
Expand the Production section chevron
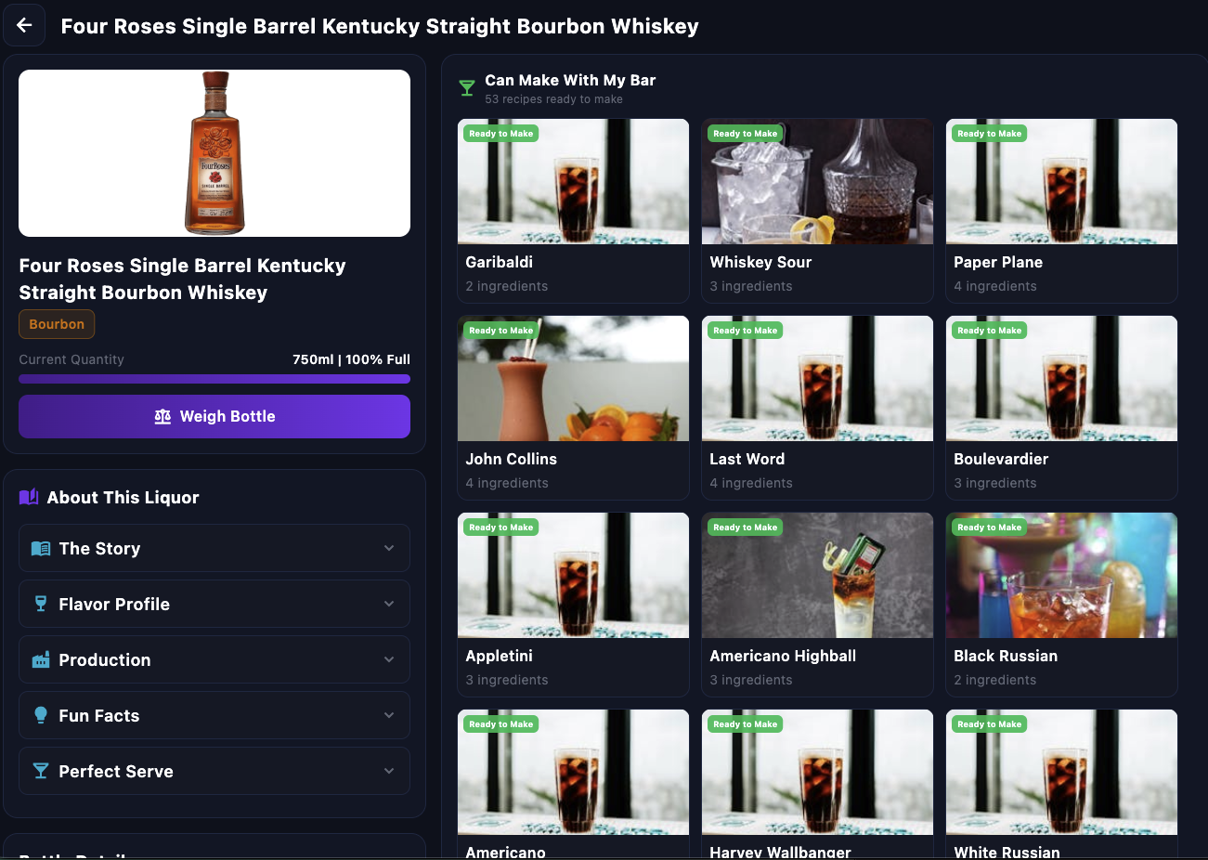(x=389, y=659)
